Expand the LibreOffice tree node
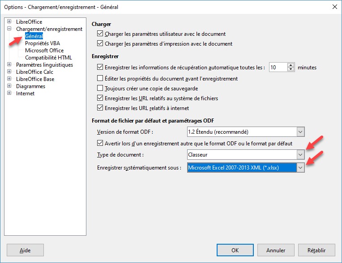342x263 pixels. click(x=9, y=22)
